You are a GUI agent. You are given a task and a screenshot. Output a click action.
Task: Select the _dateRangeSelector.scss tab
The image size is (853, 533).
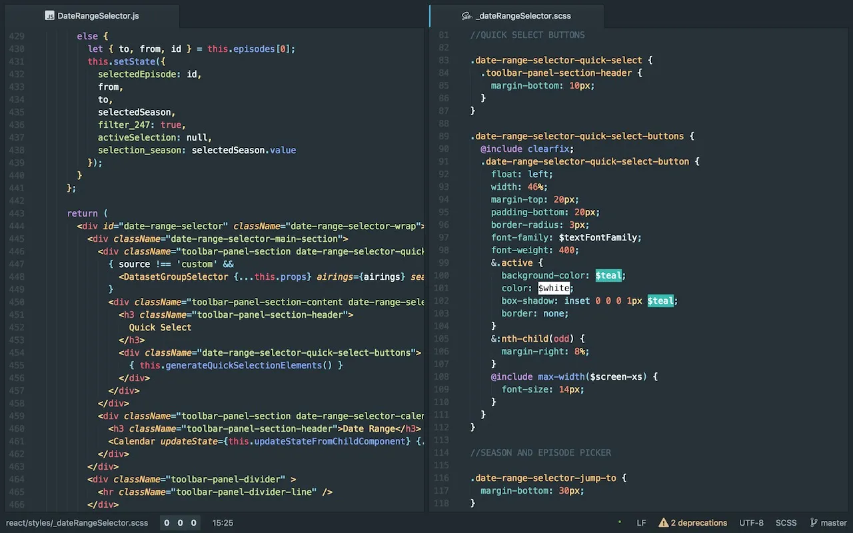click(524, 16)
